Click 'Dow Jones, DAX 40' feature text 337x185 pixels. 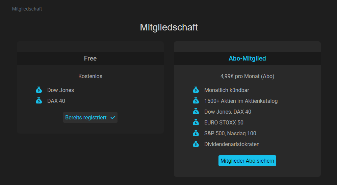click(x=228, y=112)
